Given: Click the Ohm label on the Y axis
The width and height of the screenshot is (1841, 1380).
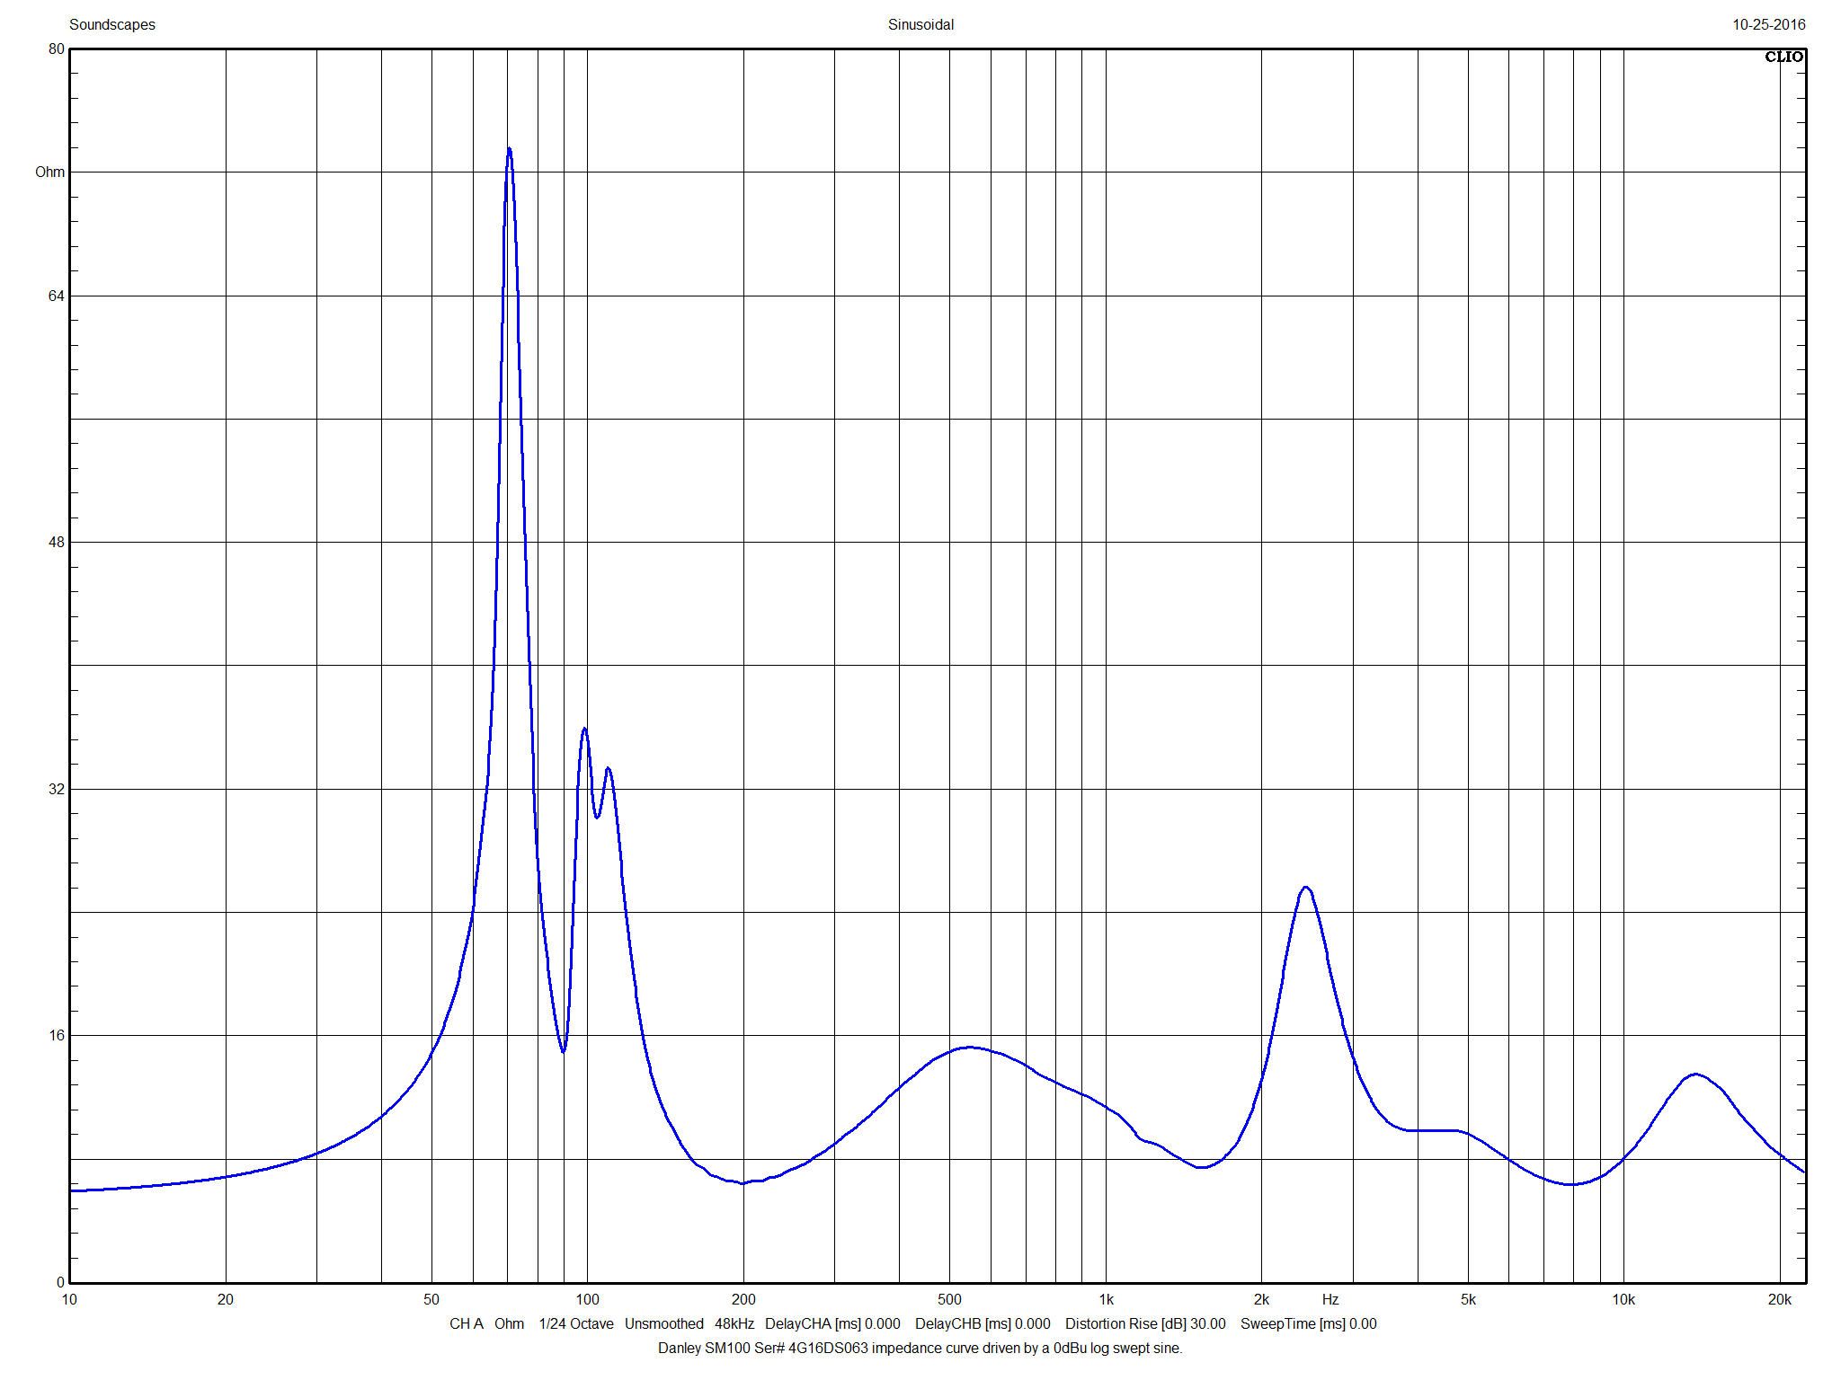Looking at the screenshot, I should (50, 172).
